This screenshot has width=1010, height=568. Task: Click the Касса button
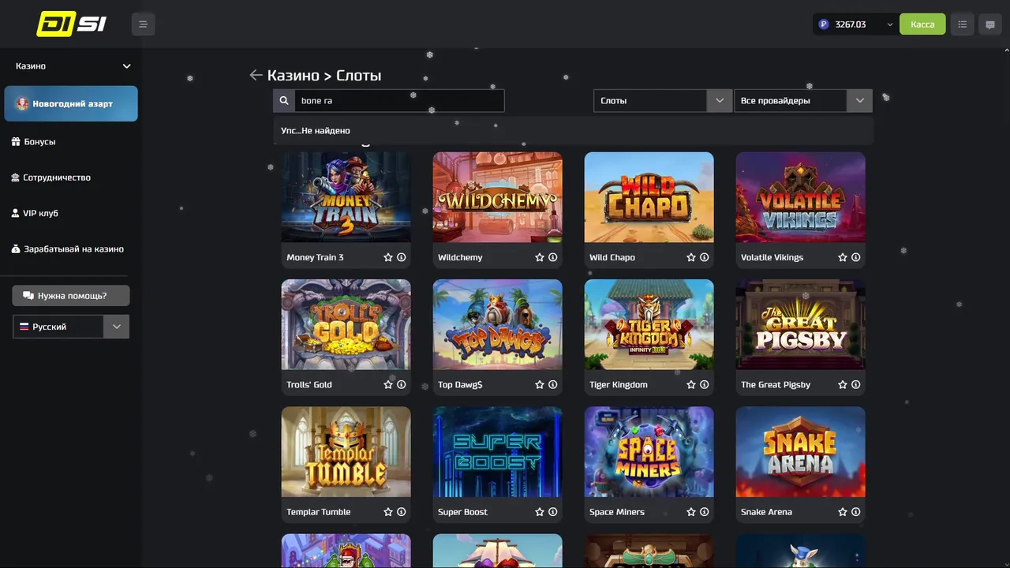[x=922, y=24]
